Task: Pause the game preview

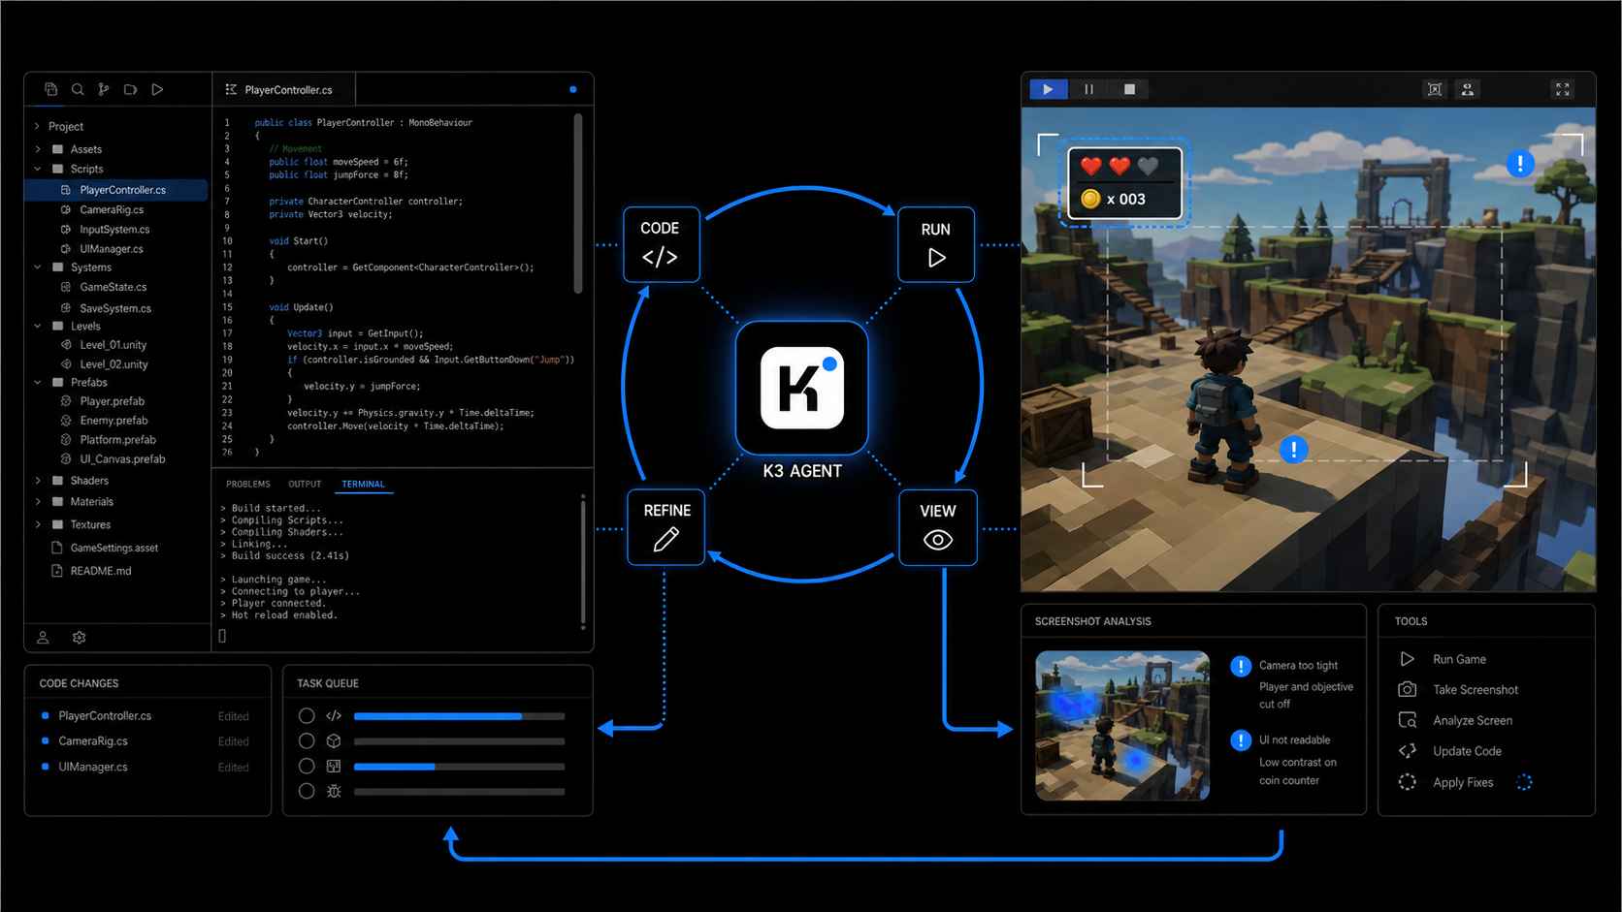Action: tap(1088, 89)
